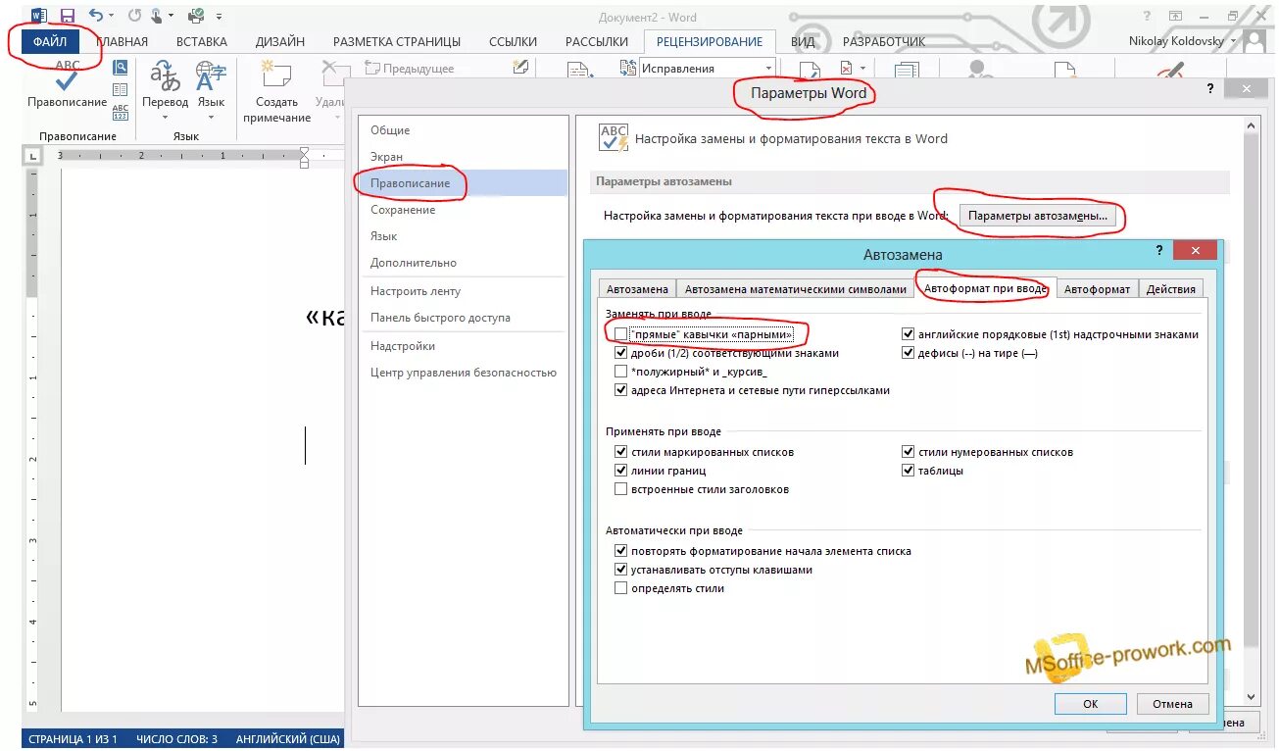Toggle линии границ checkbox

[x=620, y=471]
